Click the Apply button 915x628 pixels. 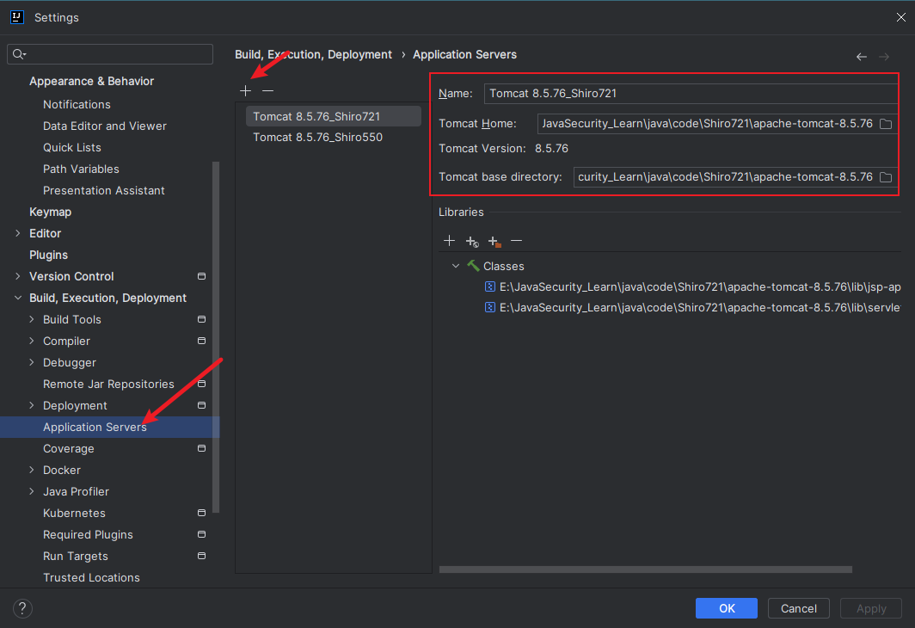point(871,608)
